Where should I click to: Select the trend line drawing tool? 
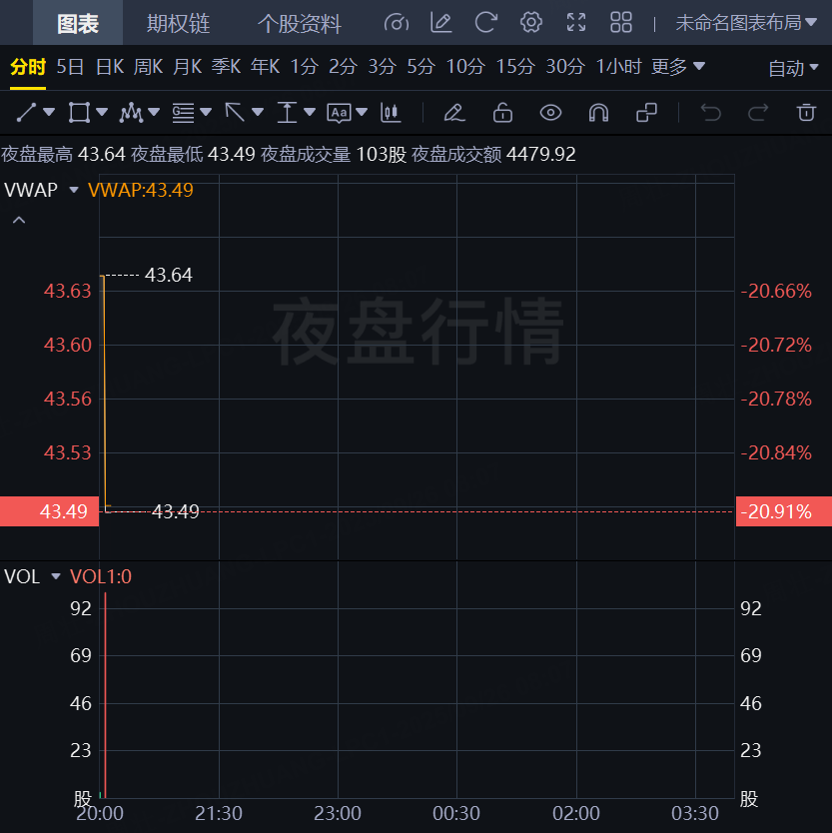pyautogui.click(x=27, y=112)
